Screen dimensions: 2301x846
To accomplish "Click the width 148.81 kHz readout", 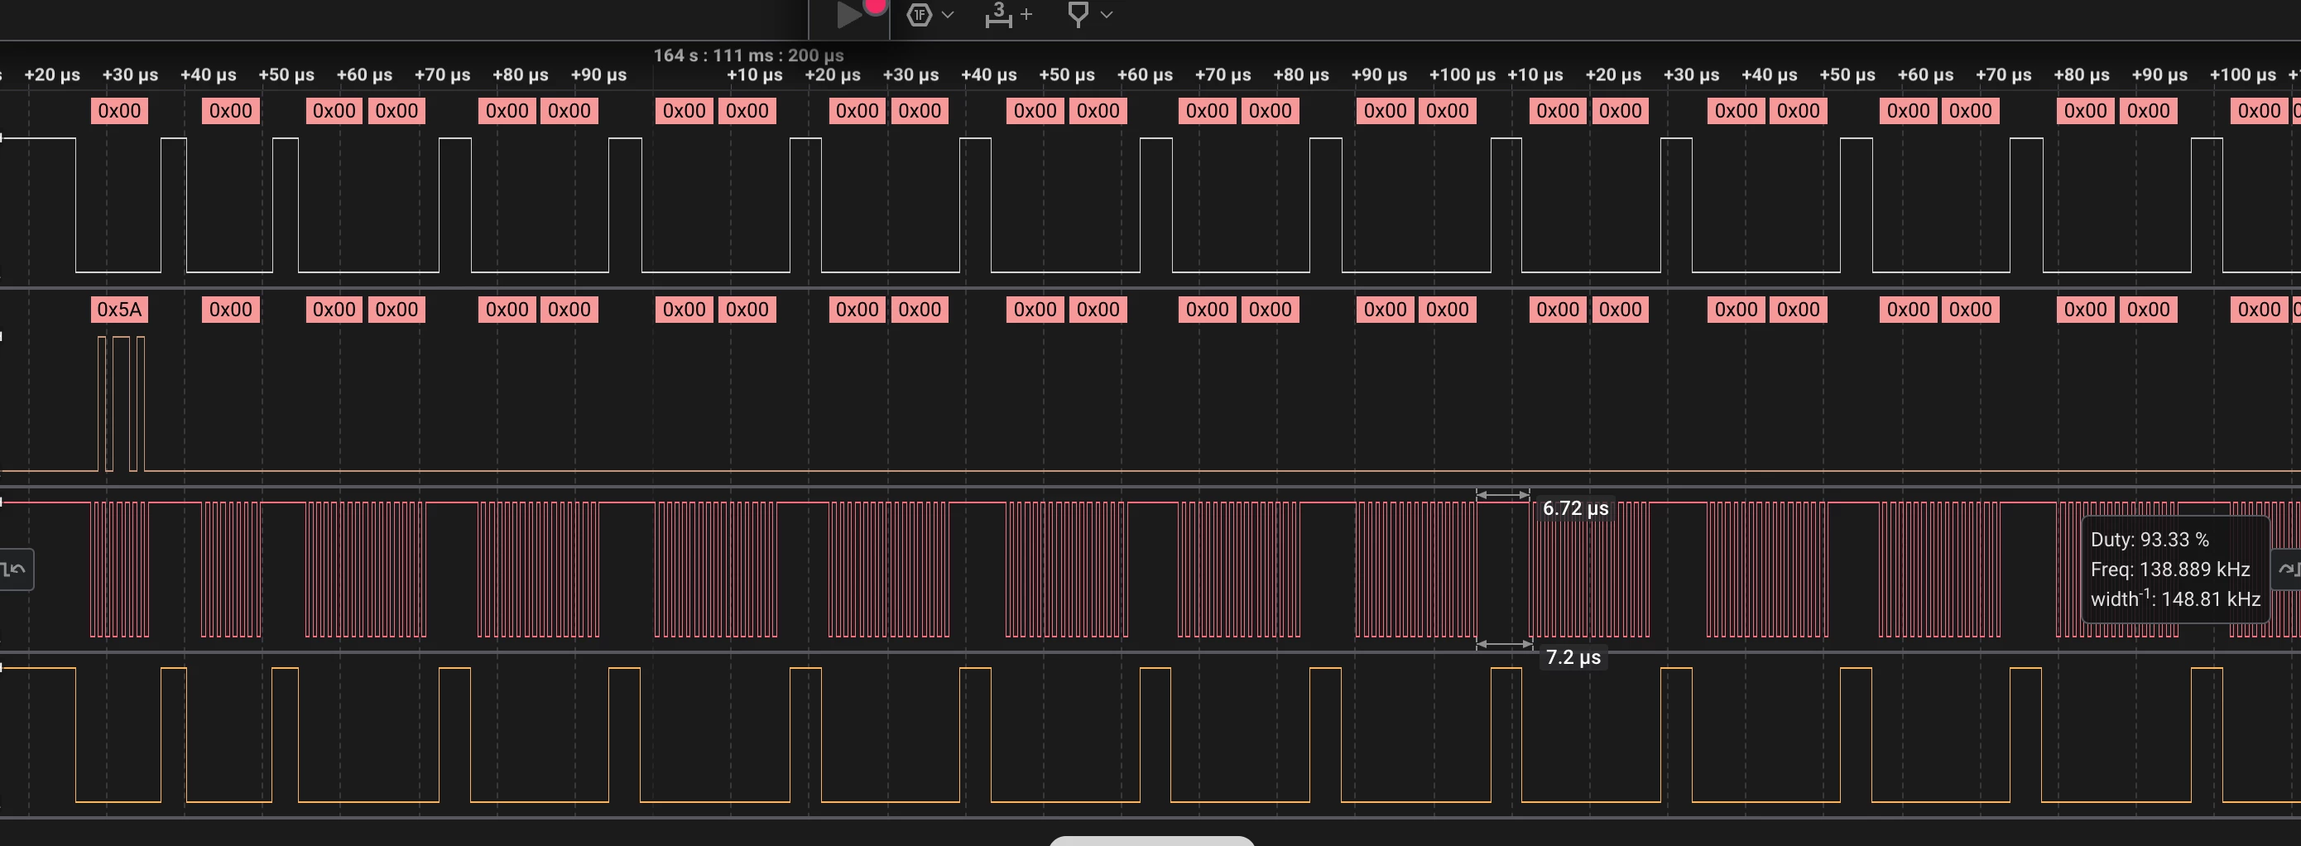I will coord(2175,598).
